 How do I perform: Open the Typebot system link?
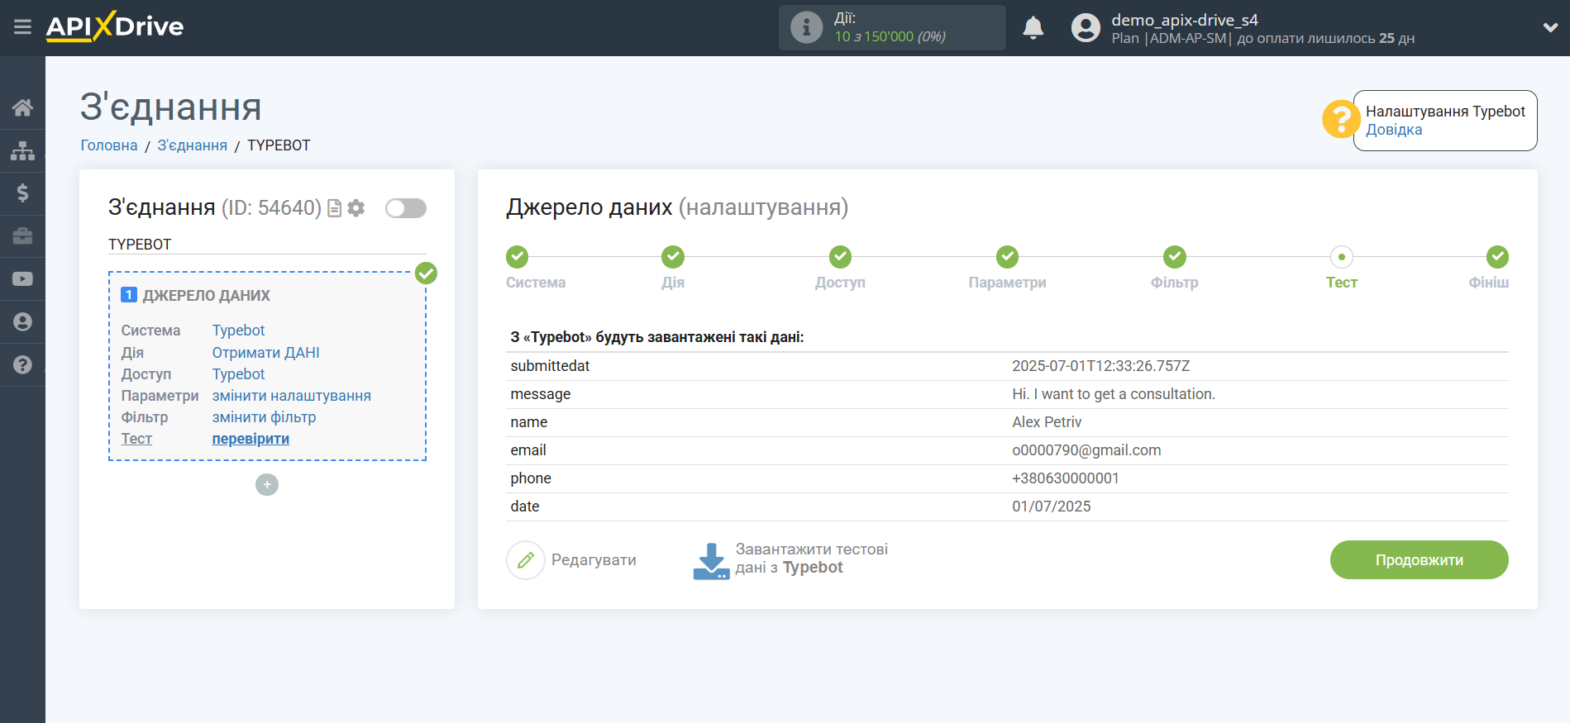click(x=238, y=331)
